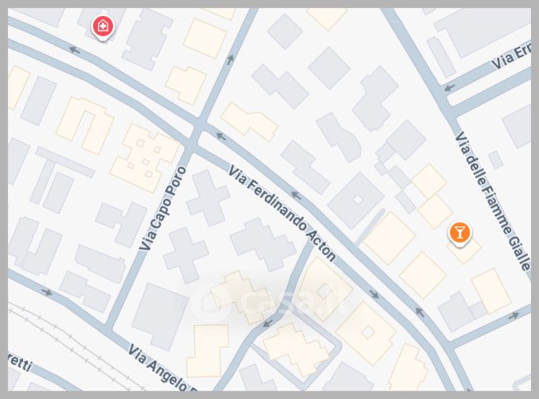Click the arrow on road below cocktail marker

[x=513, y=315]
